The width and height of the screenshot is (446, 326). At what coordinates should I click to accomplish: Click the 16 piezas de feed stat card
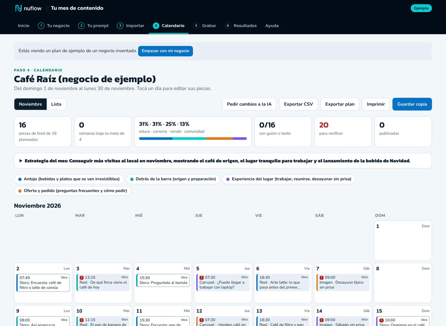tap(43, 132)
